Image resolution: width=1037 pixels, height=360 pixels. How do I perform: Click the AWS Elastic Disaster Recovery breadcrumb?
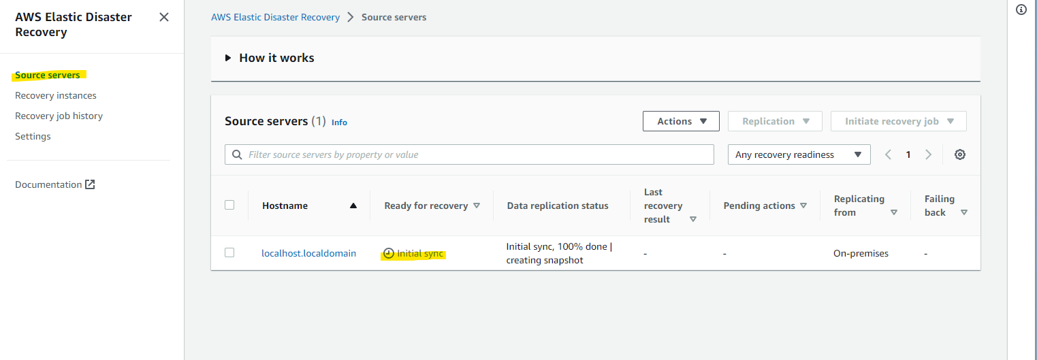pyautogui.click(x=275, y=17)
